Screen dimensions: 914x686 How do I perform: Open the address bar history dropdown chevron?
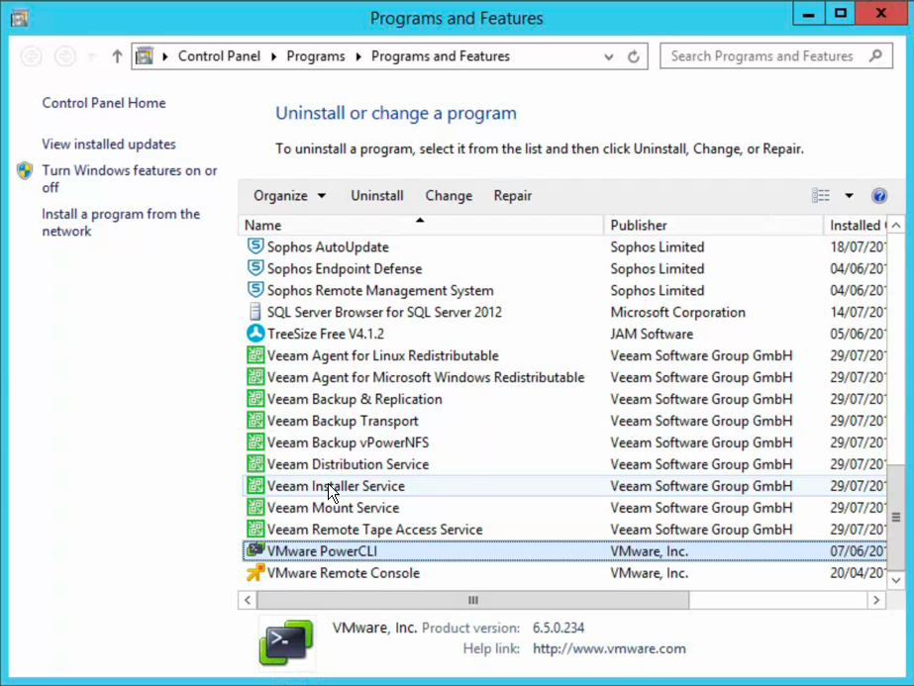point(608,55)
